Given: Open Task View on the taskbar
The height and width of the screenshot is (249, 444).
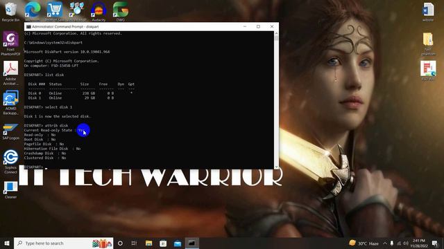Looking at the screenshot, I should pos(134,243).
